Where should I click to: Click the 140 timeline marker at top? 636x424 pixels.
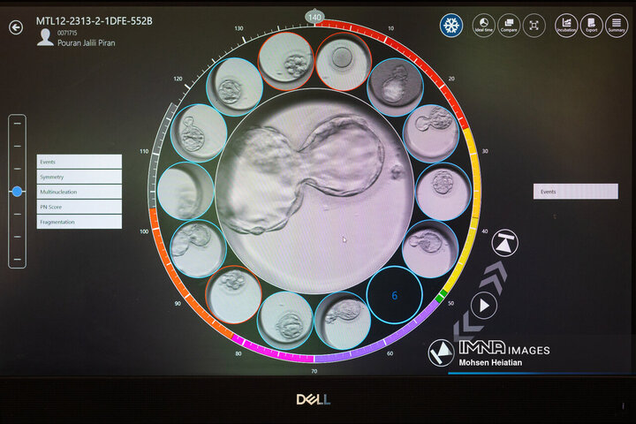click(314, 16)
